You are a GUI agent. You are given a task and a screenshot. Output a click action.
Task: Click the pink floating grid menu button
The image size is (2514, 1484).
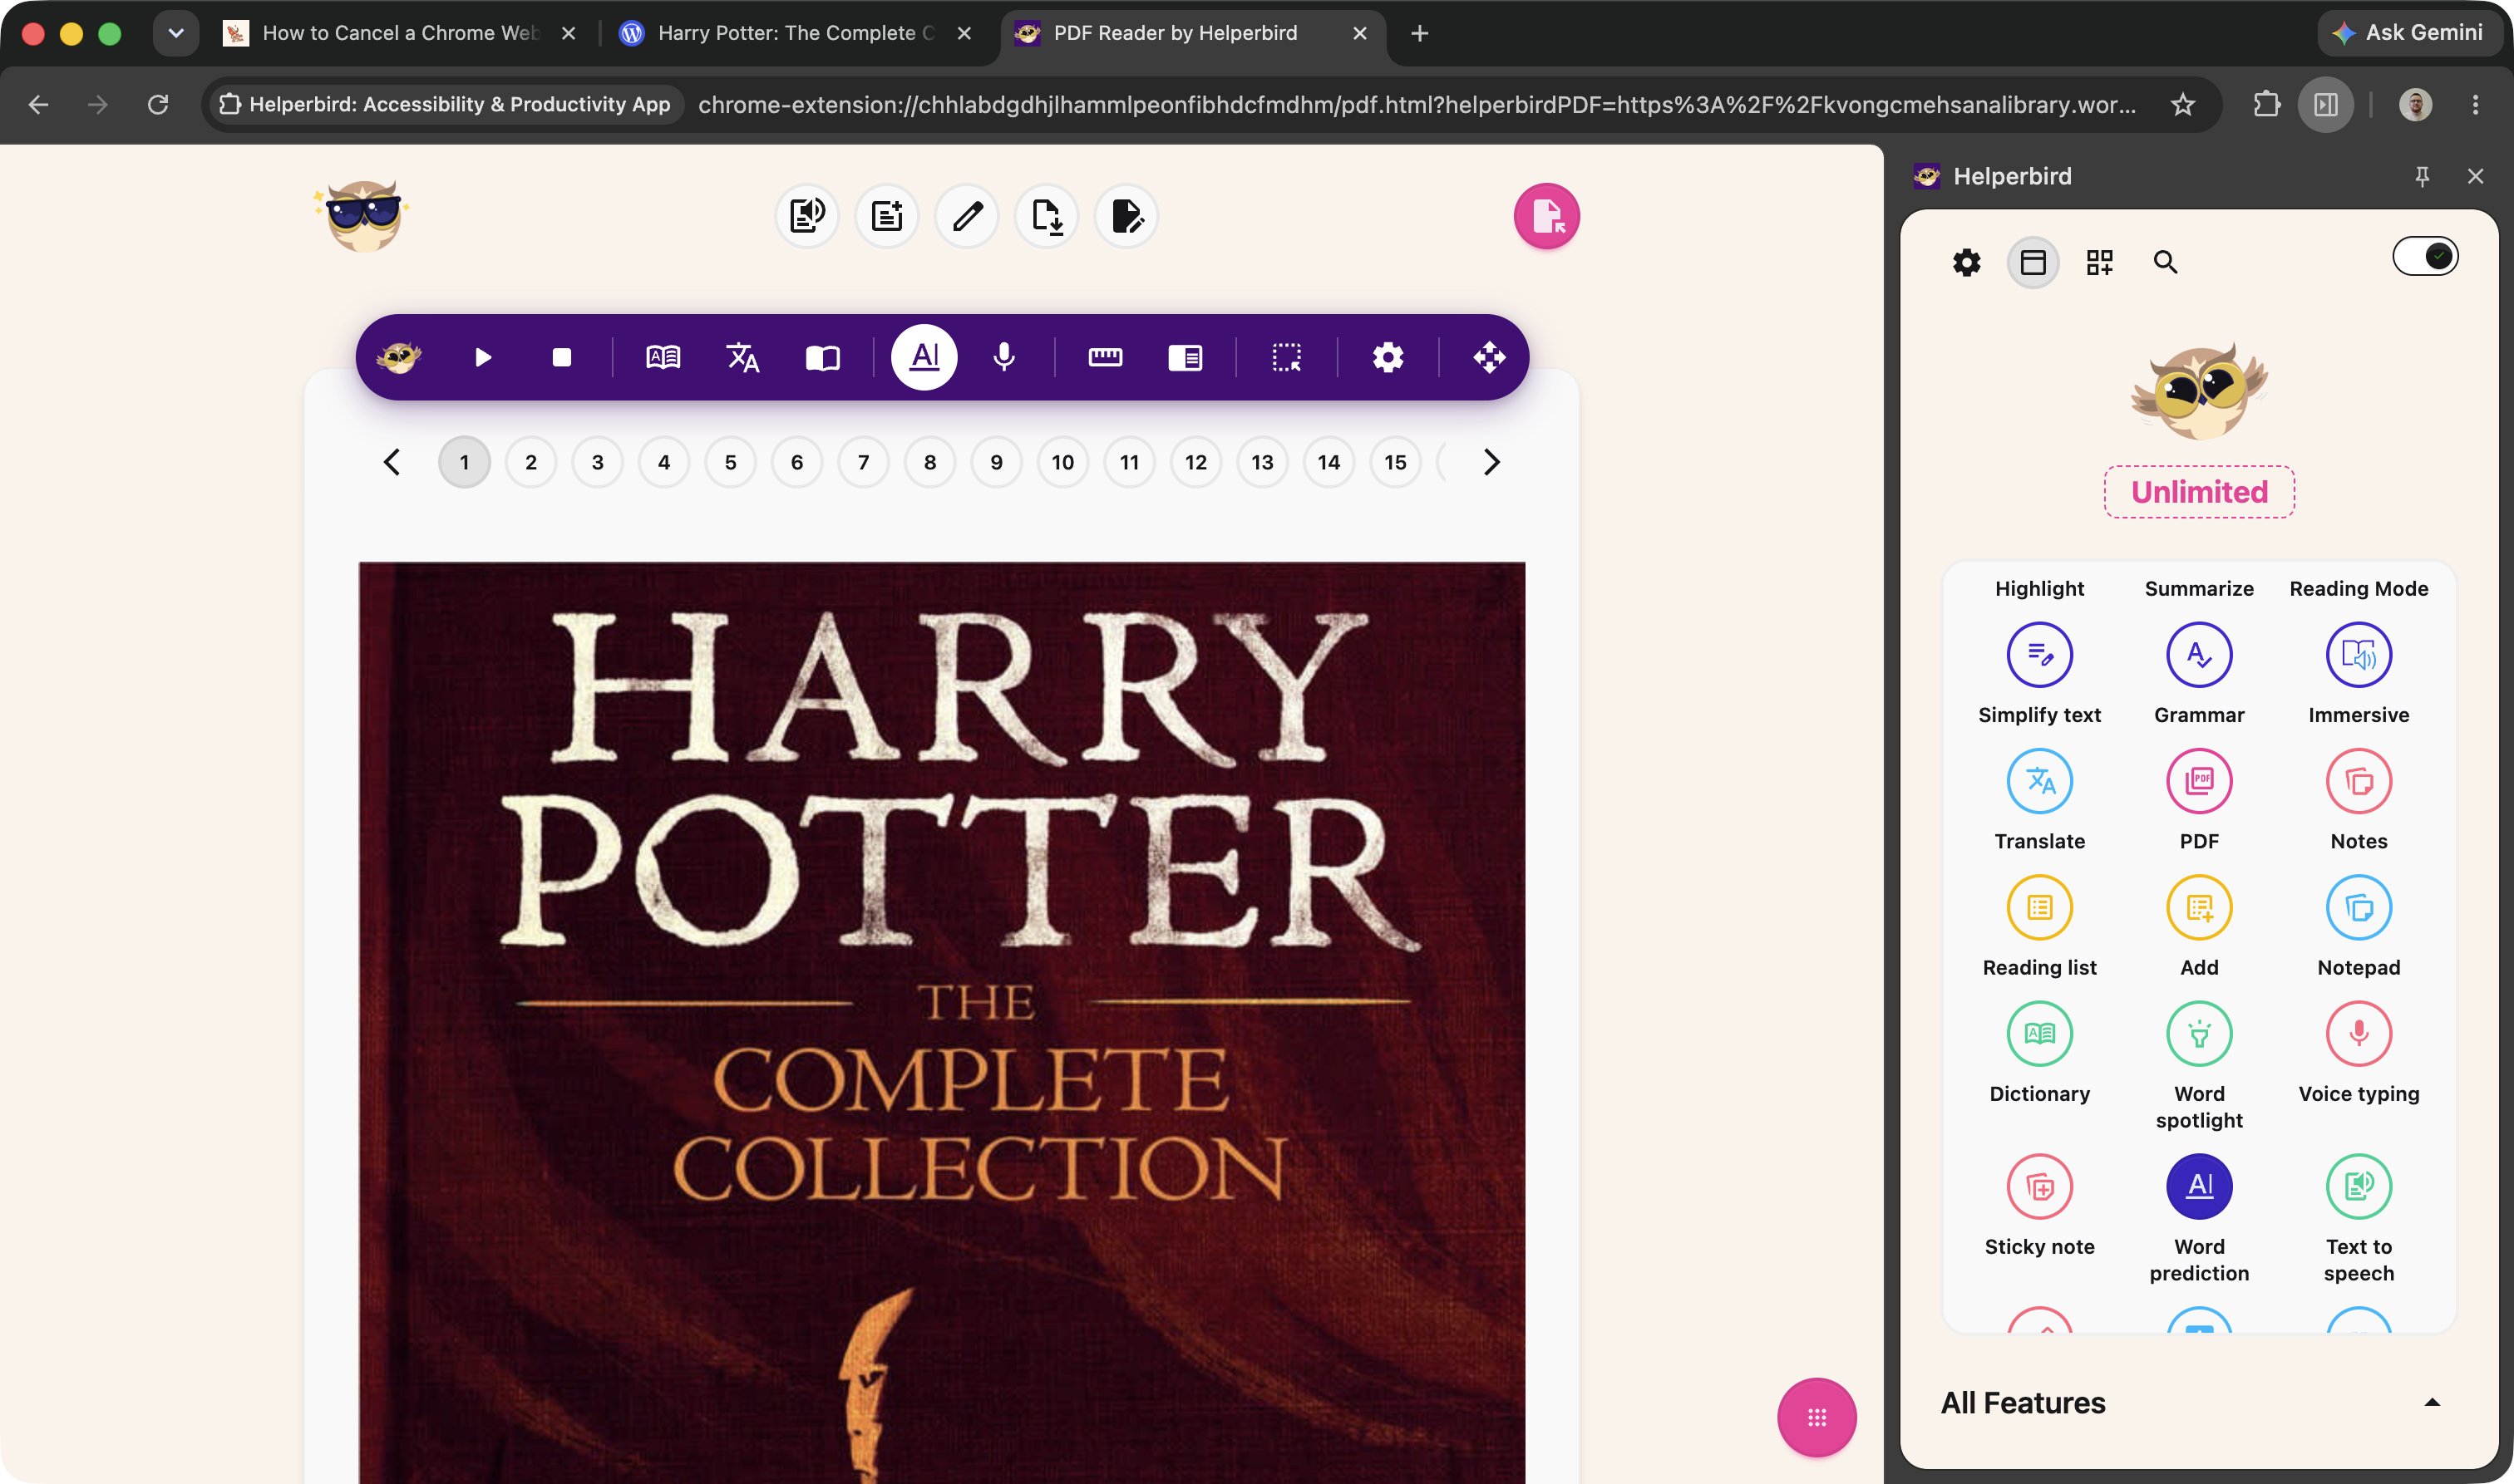click(x=1816, y=1418)
